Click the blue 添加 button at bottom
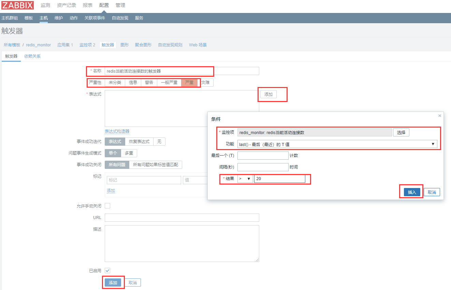The height and width of the screenshot is (290, 451). 113,283
